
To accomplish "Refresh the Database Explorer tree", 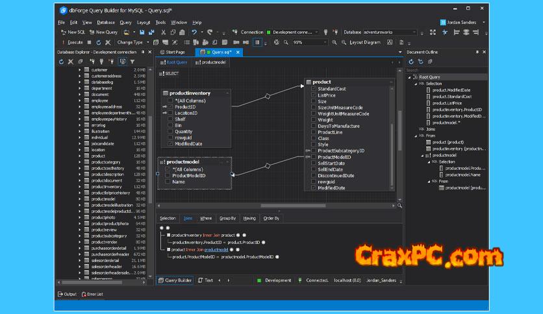I will [62, 62].
